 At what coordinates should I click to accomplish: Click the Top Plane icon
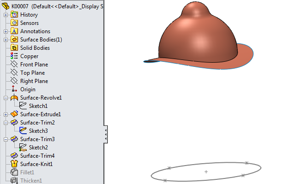pos(14,73)
